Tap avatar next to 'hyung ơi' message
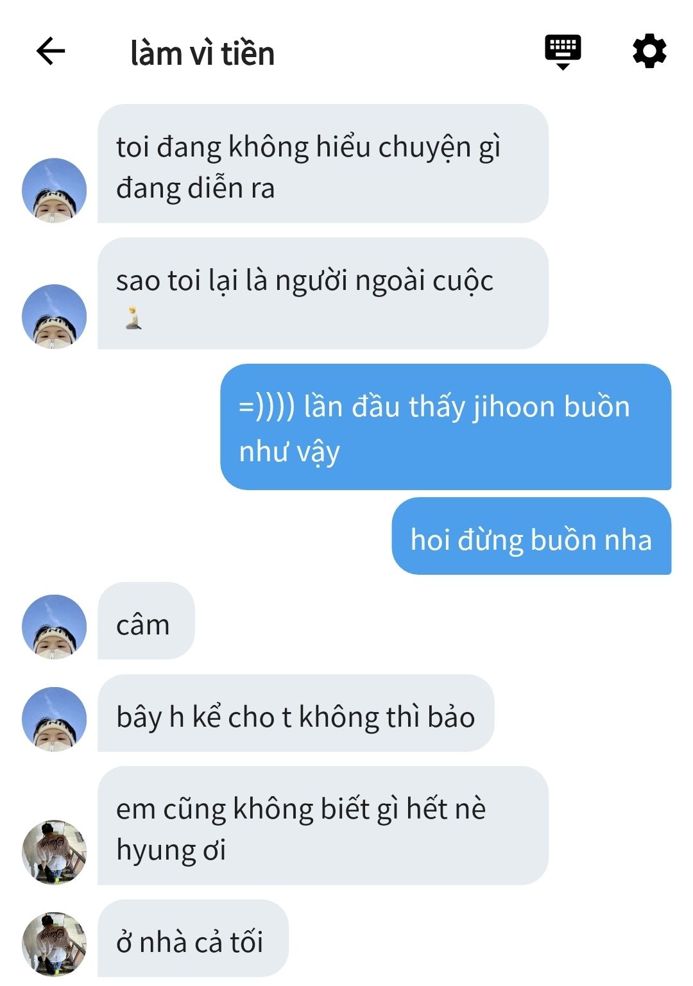693x986 pixels. click(54, 853)
